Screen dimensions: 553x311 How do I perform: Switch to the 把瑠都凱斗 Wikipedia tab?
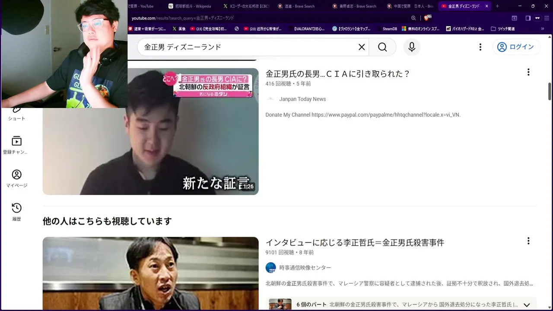point(190,6)
